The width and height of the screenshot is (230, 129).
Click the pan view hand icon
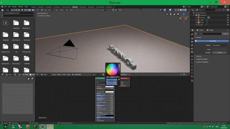point(174,14)
